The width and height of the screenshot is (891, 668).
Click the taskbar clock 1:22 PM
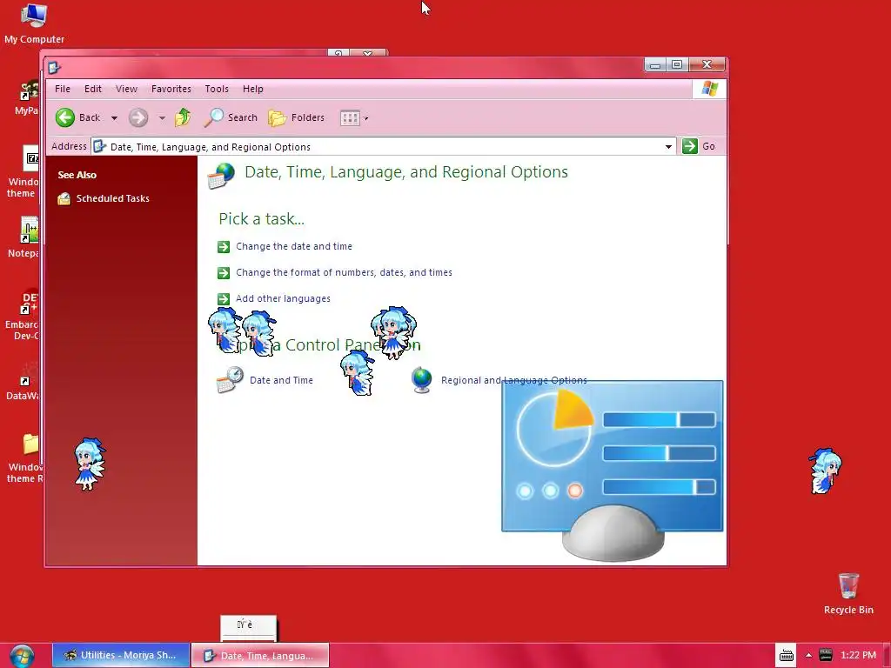(x=858, y=655)
